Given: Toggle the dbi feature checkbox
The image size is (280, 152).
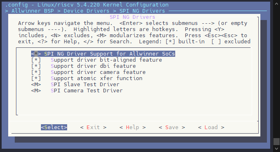Looking at the screenshot, I should coord(36,66).
